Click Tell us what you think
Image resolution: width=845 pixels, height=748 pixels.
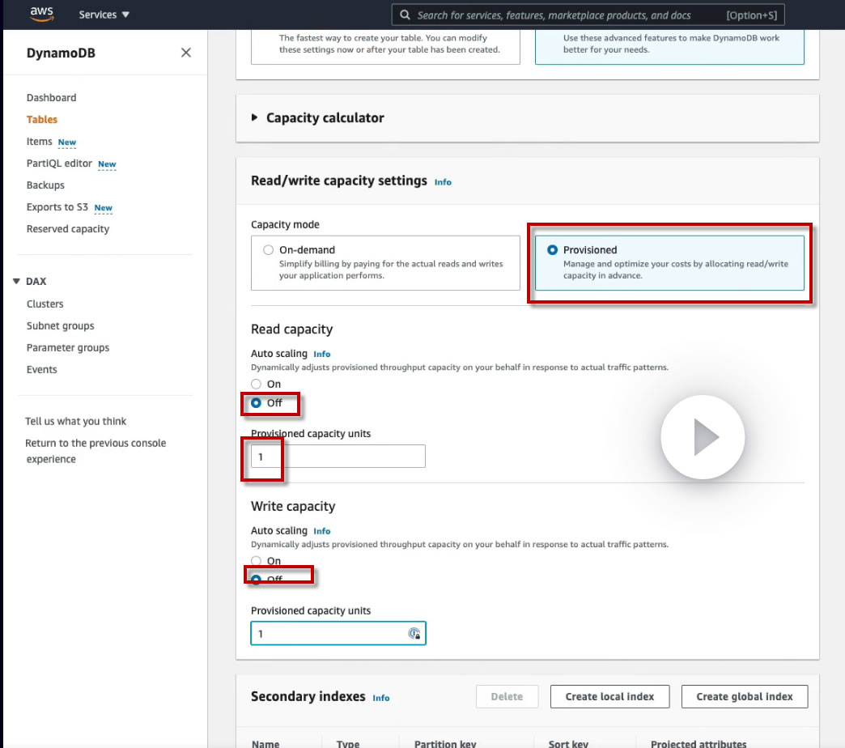coord(75,421)
